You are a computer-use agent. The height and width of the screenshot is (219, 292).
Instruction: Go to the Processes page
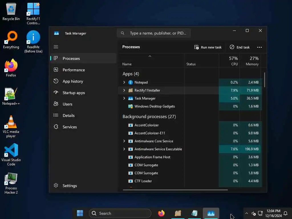(83, 58)
